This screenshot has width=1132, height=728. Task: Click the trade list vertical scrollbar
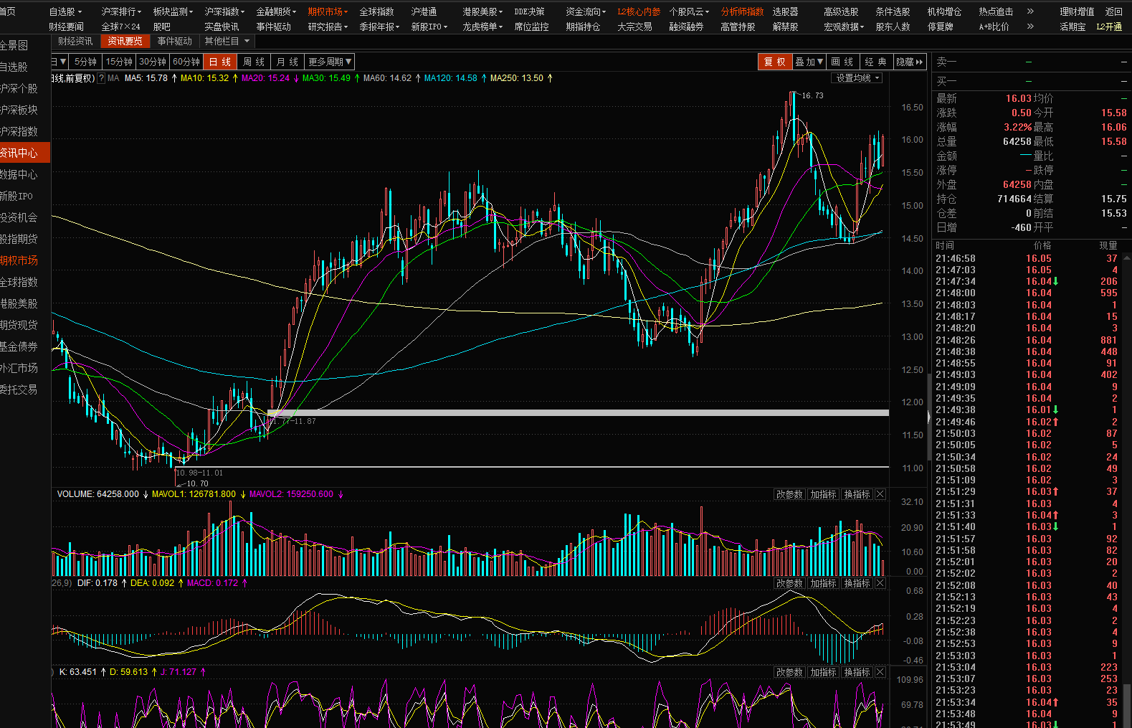[1128, 703]
